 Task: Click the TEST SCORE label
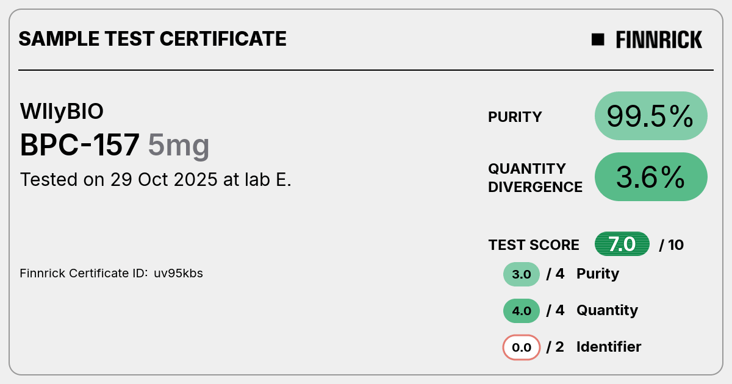point(534,245)
